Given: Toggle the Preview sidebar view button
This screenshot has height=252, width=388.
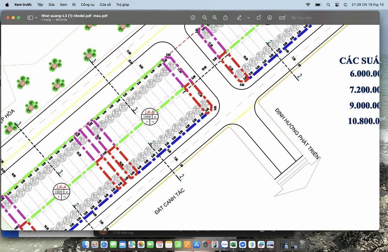Looking at the screenshot, I should coord(30,17).
